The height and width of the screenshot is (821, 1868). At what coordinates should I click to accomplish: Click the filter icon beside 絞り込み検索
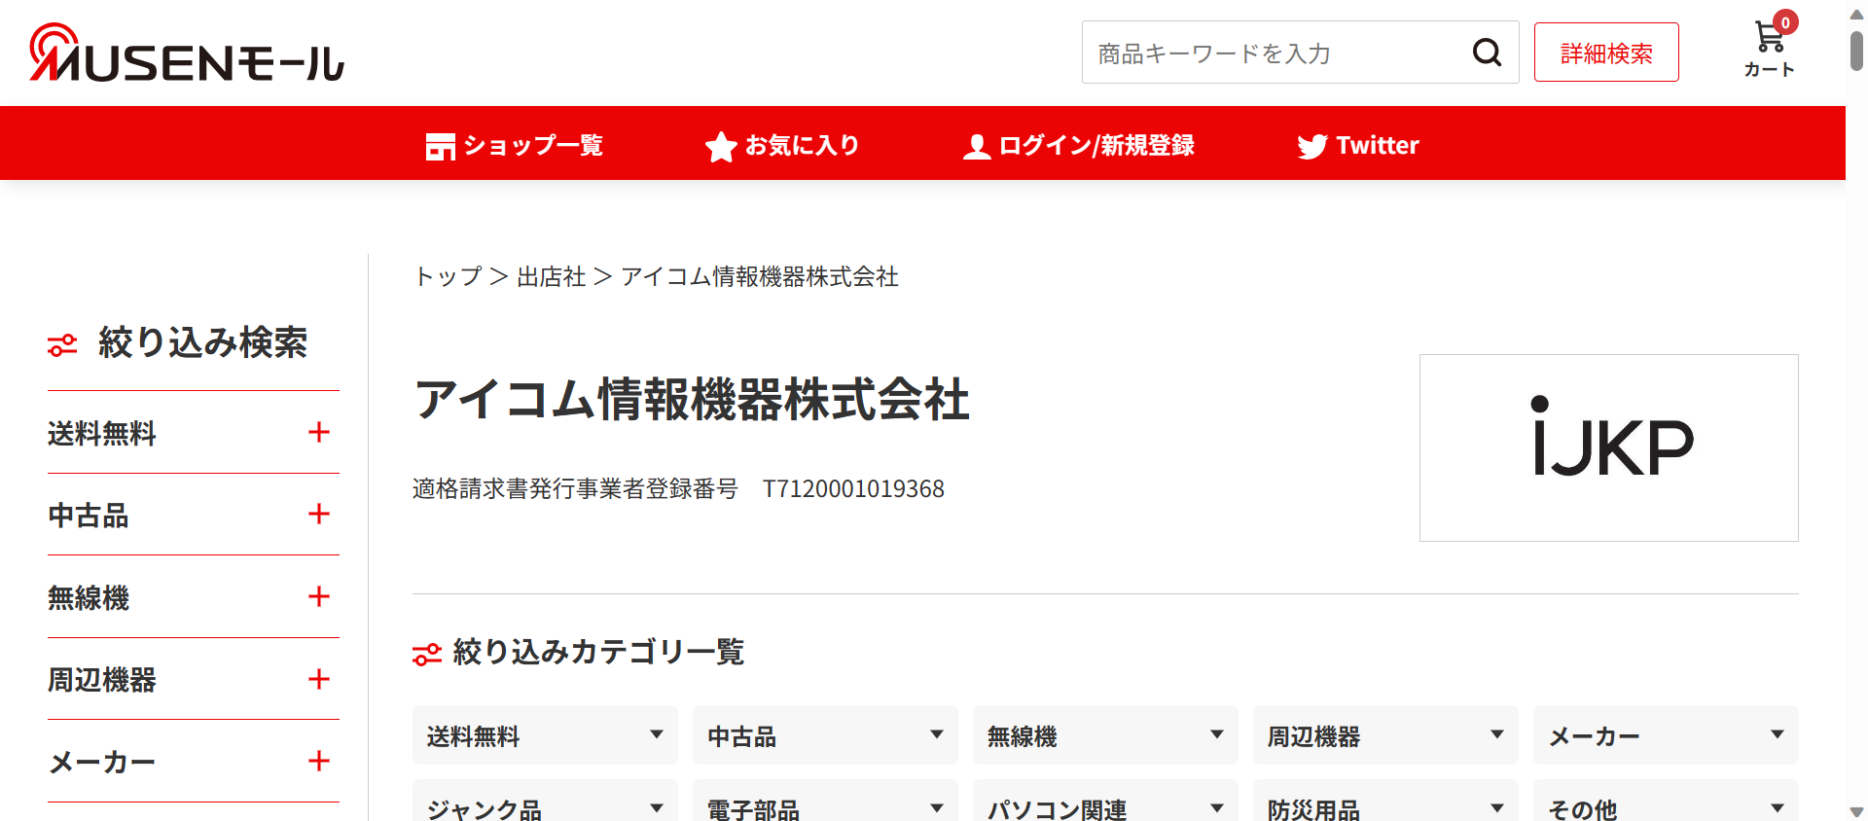(62, 344)
